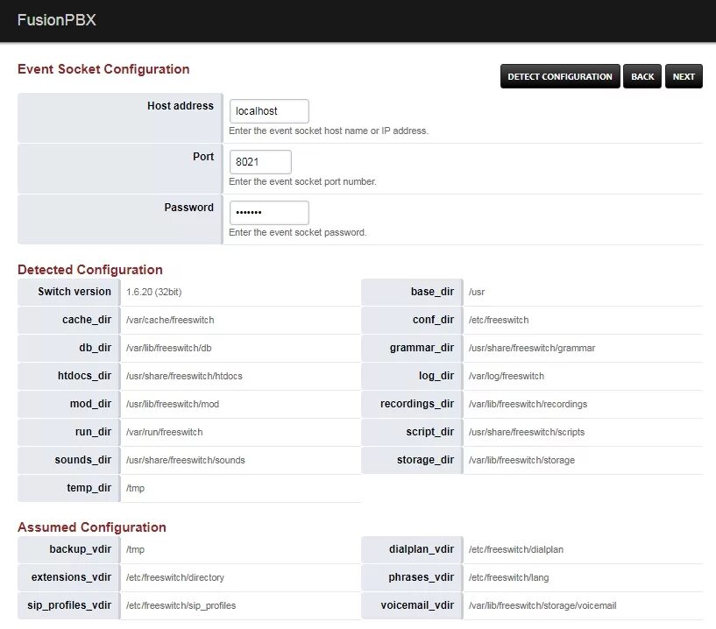The width and height of the screenshot is (716, 629).
Task: Click the sip_profiles_vdir label
Action: coord(69,605)
